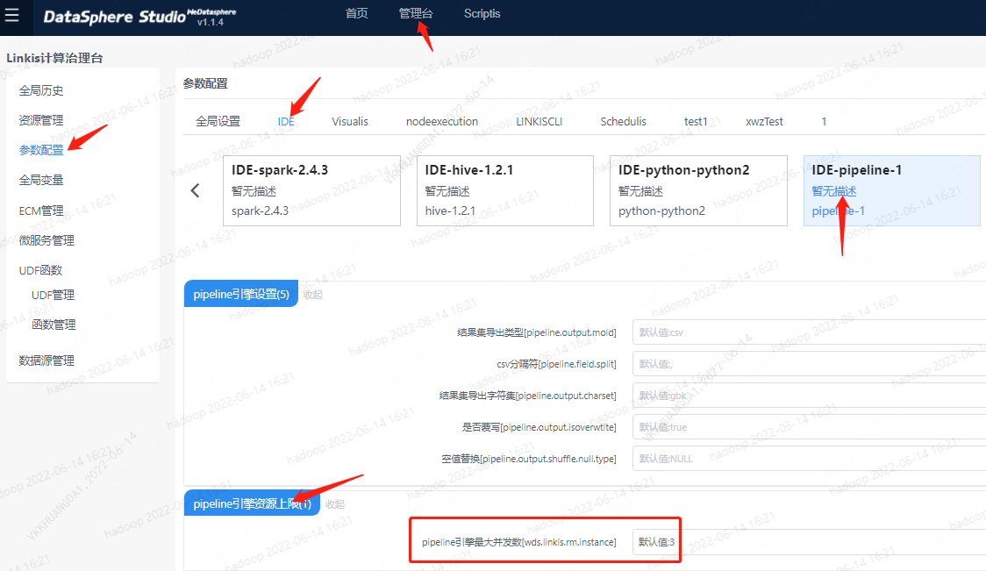This screenshot has height=571, width=986.
Task: Switch to the IDE tab
Action: (x=286, y=122)
